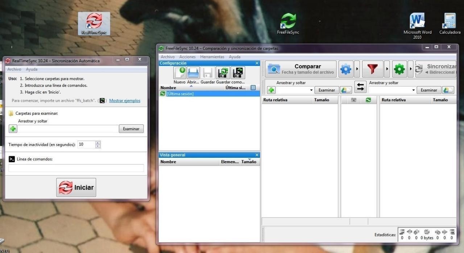Click the camera category column header icon

(353, 100)
